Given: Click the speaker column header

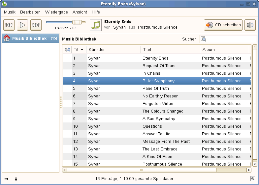Looking at the screenshot, I should pyautogui.click(x=67, y=50).
